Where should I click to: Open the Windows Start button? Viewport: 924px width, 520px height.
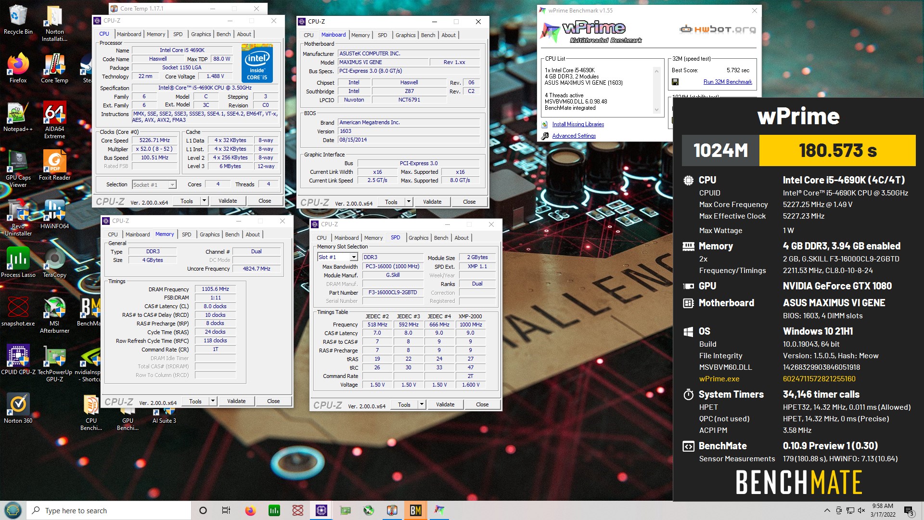(13, 510)
